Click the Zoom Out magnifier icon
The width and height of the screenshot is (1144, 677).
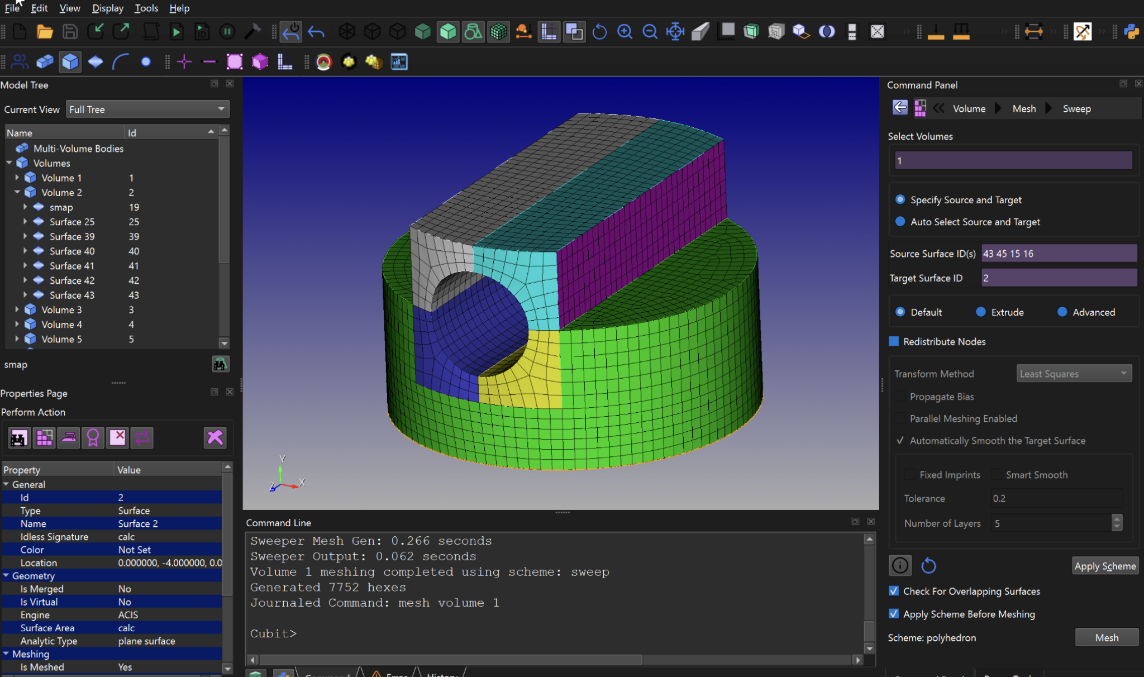tap(650, 32)
